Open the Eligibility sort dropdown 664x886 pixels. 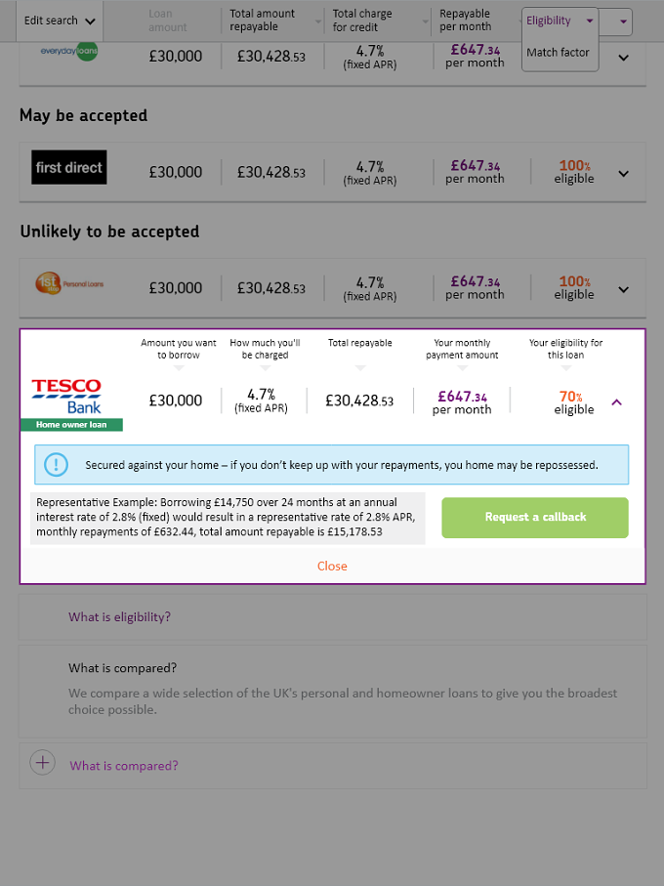pyautogui.click(x=560, y=21)
